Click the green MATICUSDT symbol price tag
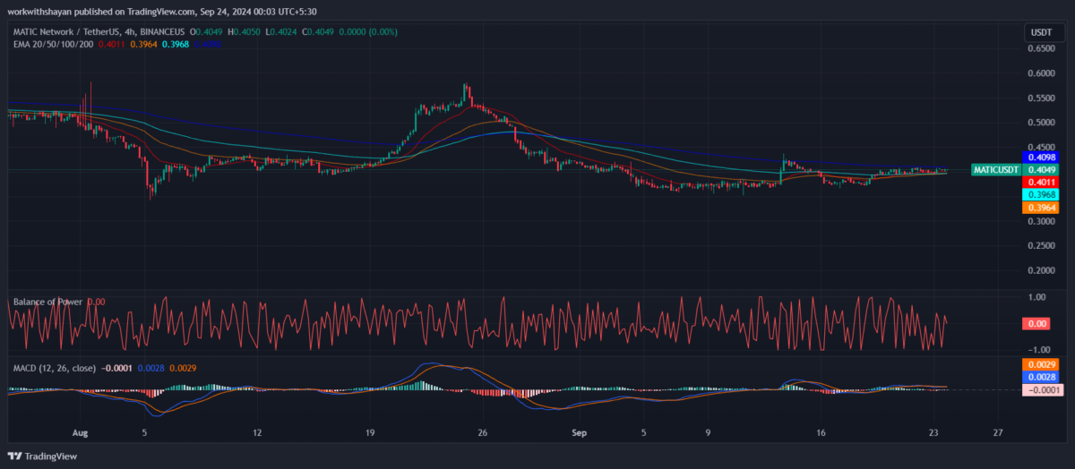 pyautogui.click(x=997, y=169)
